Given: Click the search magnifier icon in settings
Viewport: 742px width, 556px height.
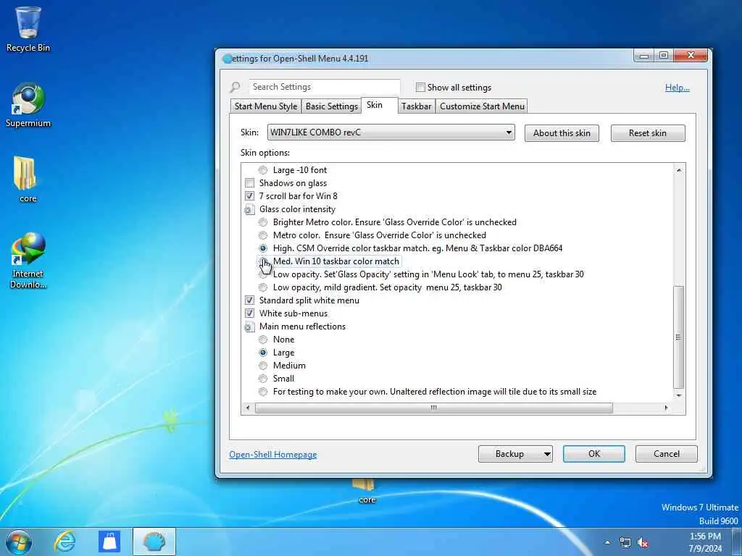Looking at the screenshot, I should click(235, 87).
